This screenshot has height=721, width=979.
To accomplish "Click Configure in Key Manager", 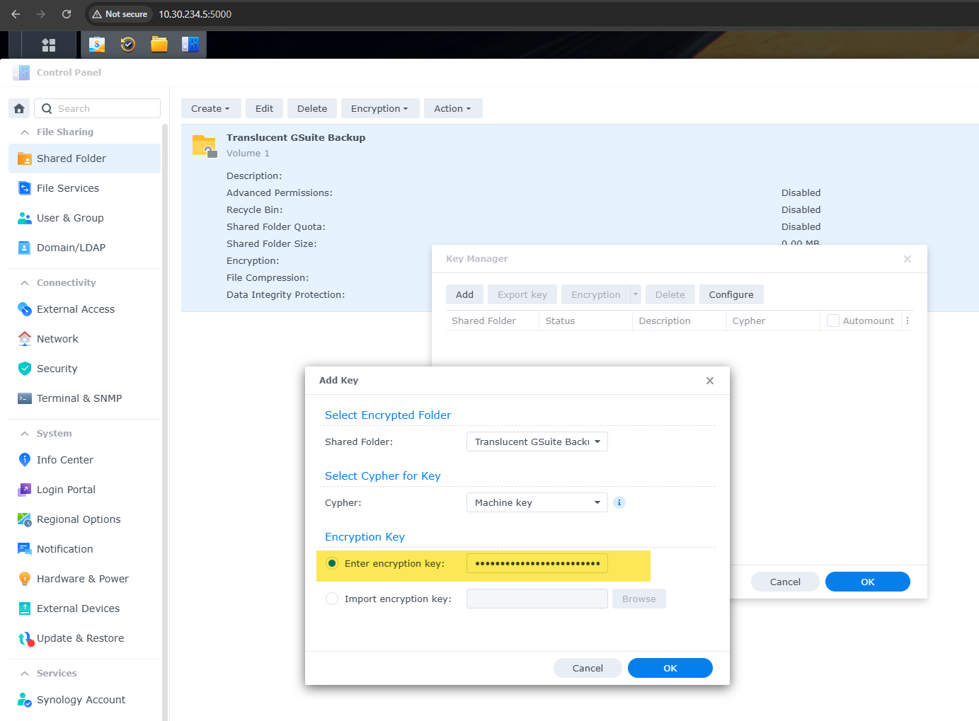I will (x=731, y=294).
